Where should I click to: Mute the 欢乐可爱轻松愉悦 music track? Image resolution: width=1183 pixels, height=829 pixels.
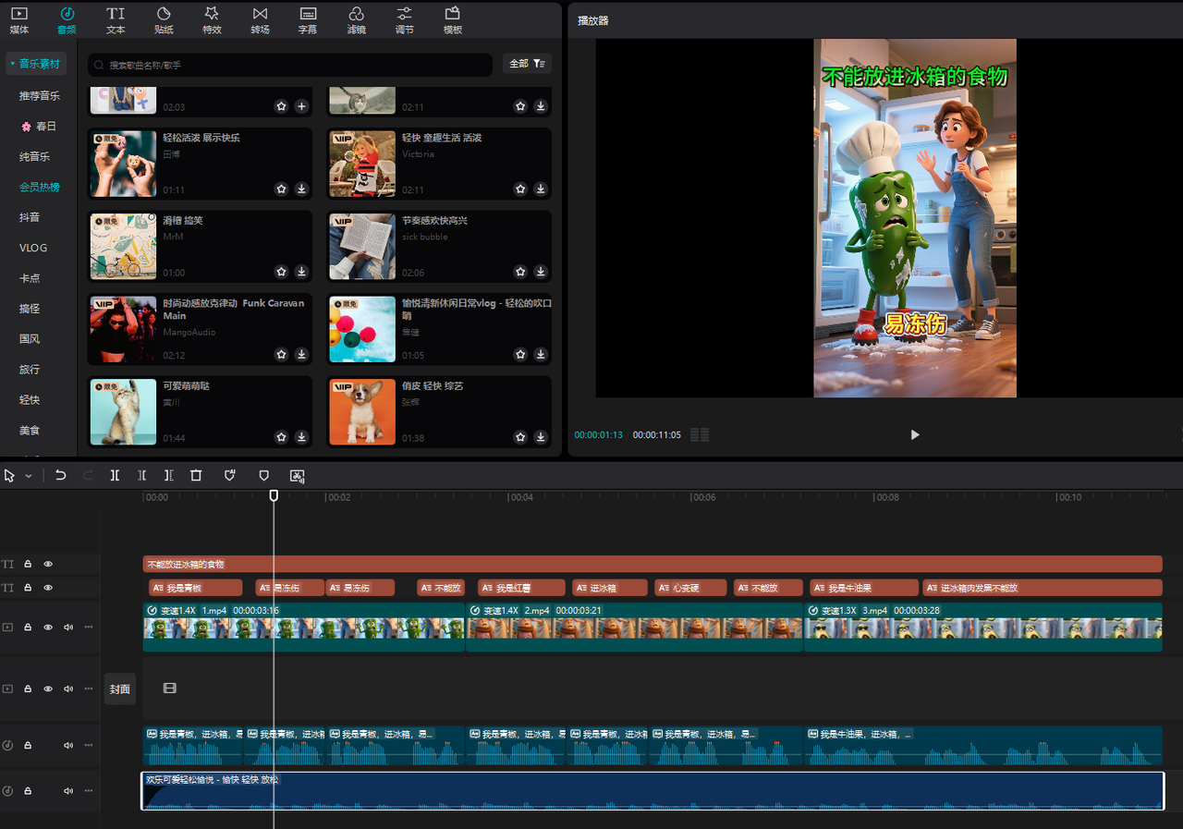pyautogui.click(x=68, y=791)
